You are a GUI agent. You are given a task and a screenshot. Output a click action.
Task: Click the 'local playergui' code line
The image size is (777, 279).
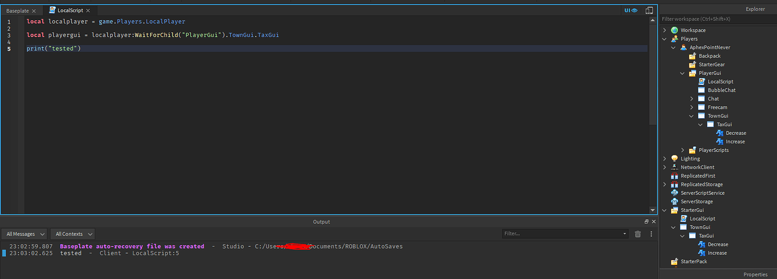pos(153,35)
